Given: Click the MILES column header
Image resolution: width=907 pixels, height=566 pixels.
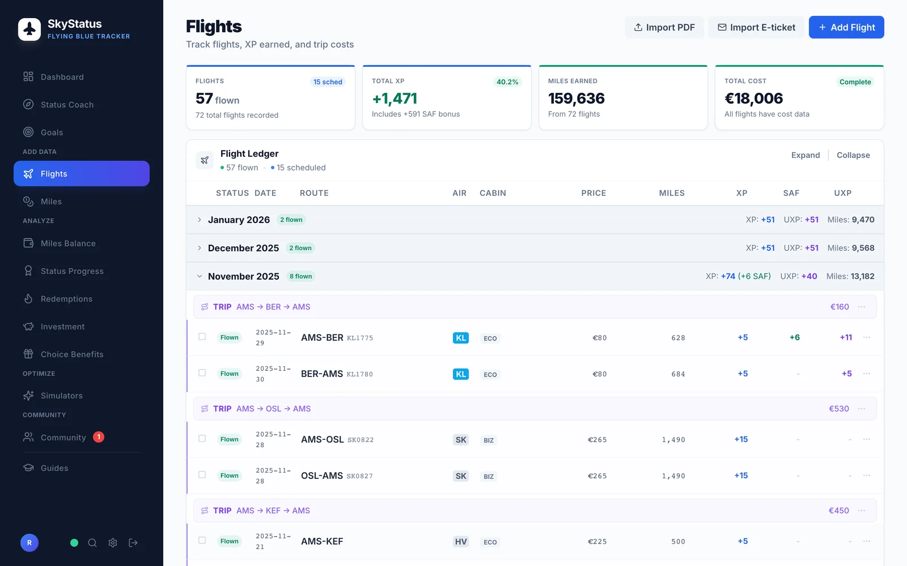Looking at the screenshot, I should pyautogui.click(x=672, y=193).
